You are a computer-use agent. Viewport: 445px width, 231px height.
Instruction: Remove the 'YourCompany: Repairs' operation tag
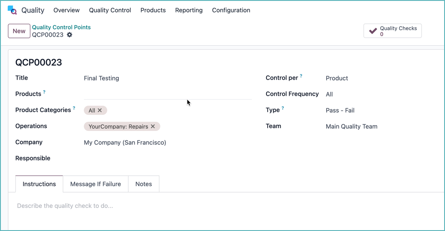(153, 127)
